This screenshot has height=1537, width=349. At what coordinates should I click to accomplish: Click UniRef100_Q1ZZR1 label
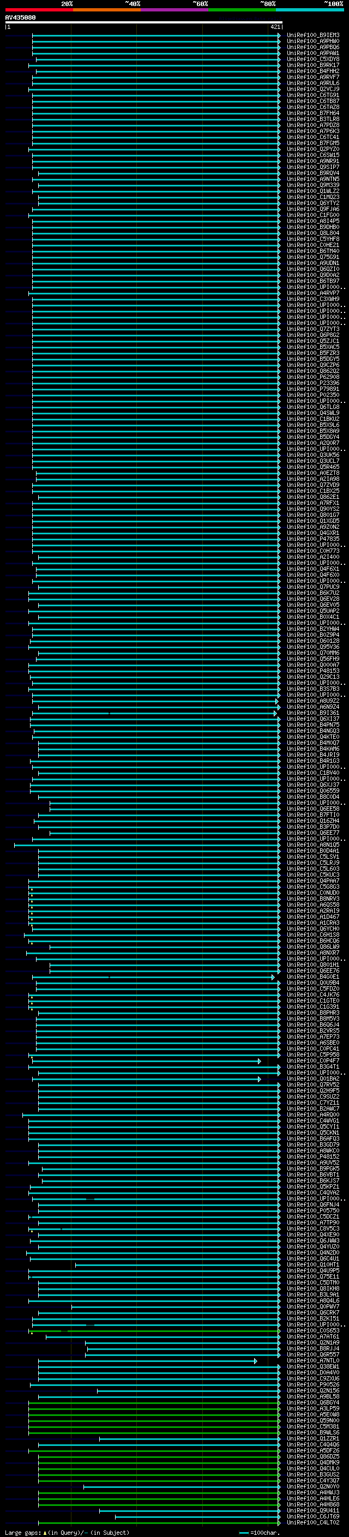click(313, 1438)
